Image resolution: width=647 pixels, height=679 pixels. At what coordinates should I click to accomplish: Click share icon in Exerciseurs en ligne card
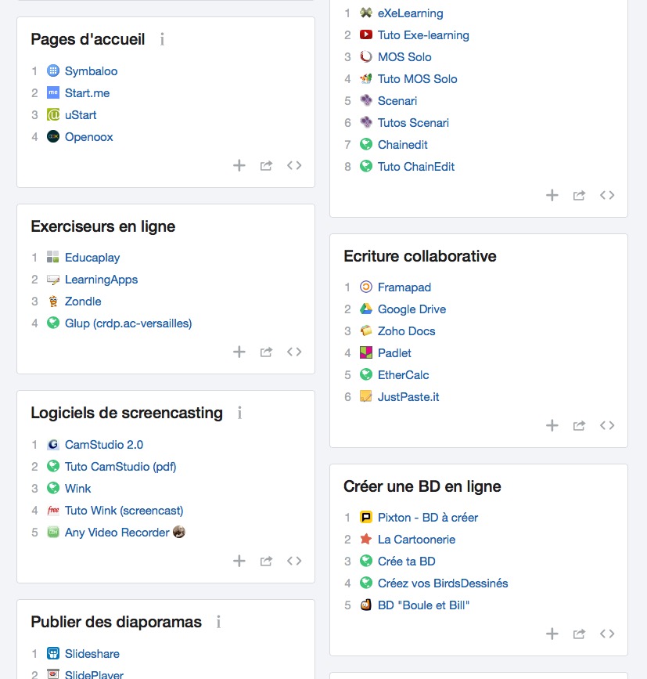[x=266, y=352]
